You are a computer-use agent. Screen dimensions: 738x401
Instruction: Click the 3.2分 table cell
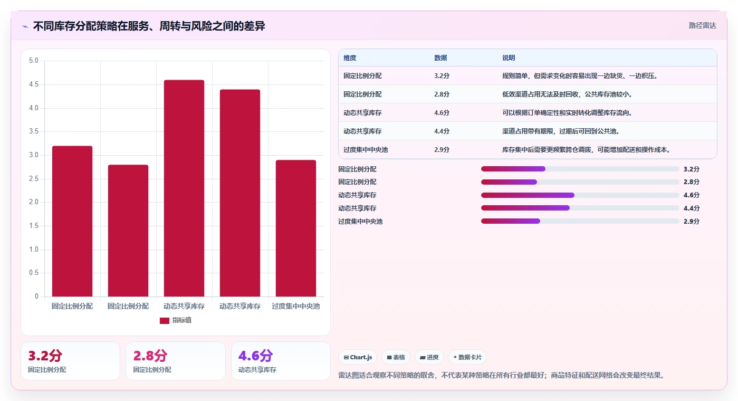pyautogui.click(x=442, y=76)
